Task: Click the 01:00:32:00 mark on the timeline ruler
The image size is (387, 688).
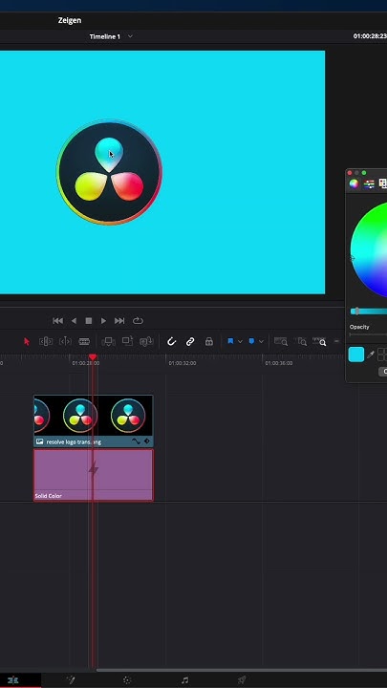Action: coord(183,363)
